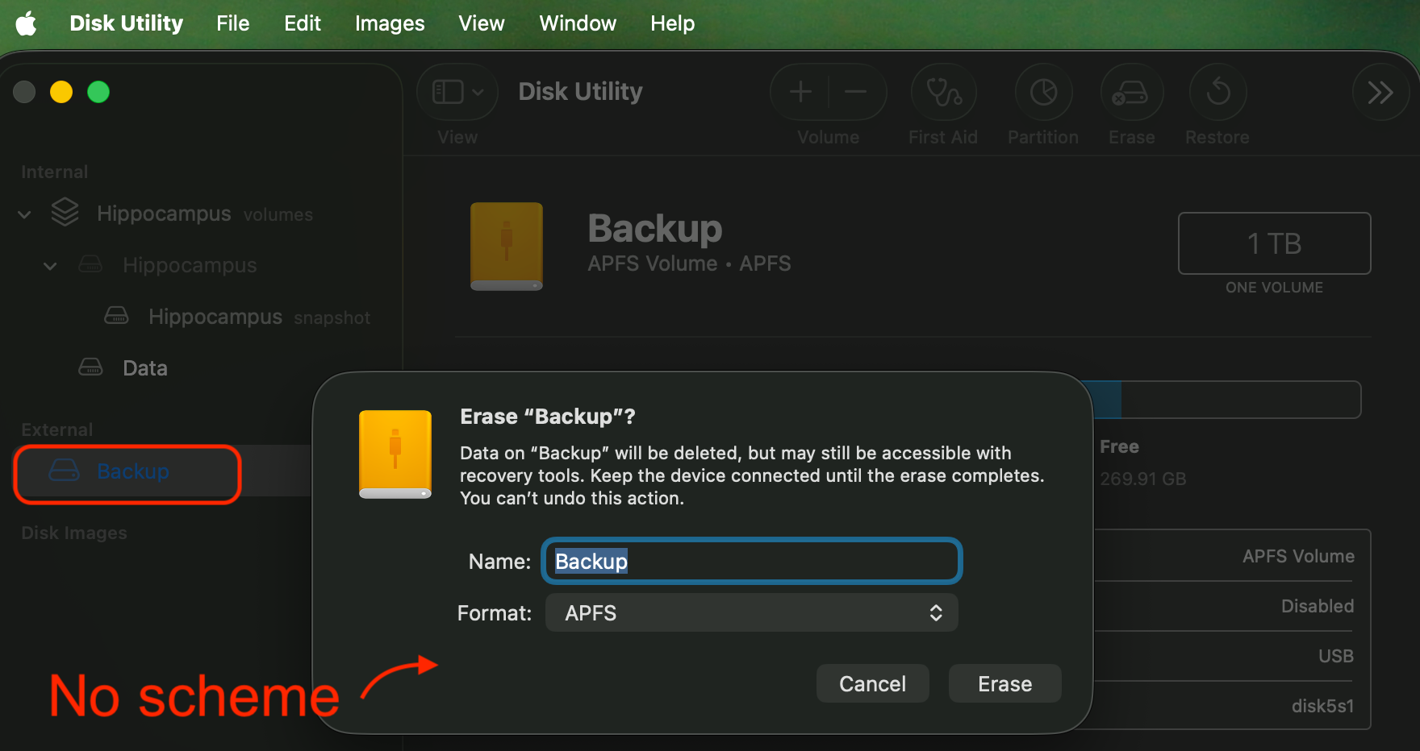
Task: Click the Disabled value in info table
Action: click(1318, 606)
